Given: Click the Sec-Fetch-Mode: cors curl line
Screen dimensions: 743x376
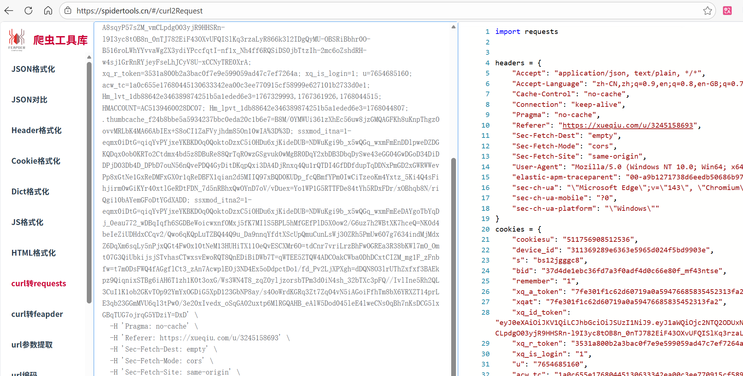Looking at the screenshot, I should [x=162, y=361].
